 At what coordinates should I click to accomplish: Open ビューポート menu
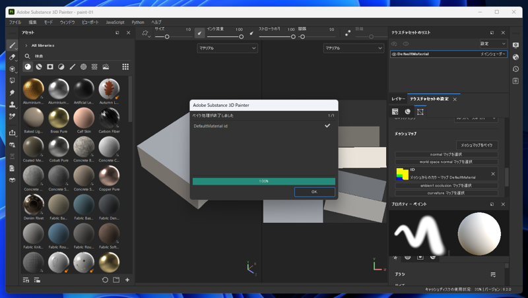click(x=90, y=22)
